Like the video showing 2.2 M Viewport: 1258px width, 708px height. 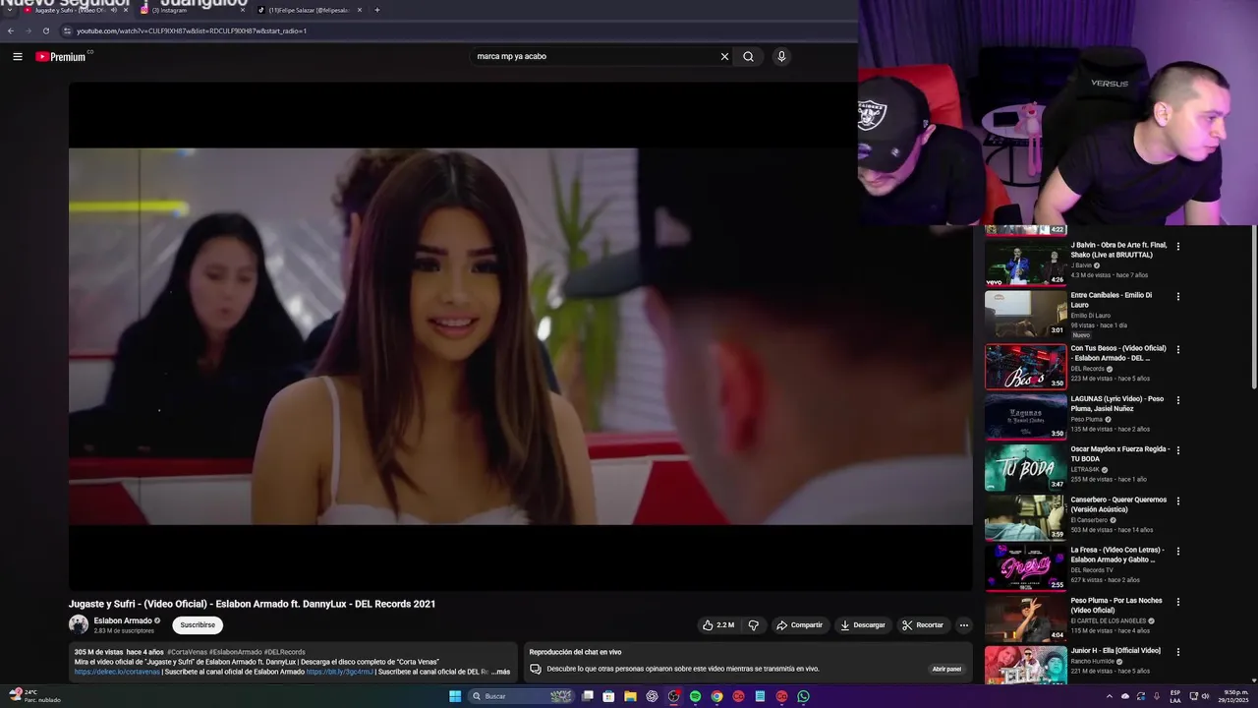pyautogui.click(x=717, y=625)
